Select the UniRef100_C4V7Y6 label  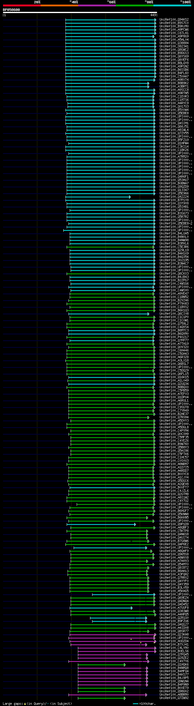click(174, 661)
